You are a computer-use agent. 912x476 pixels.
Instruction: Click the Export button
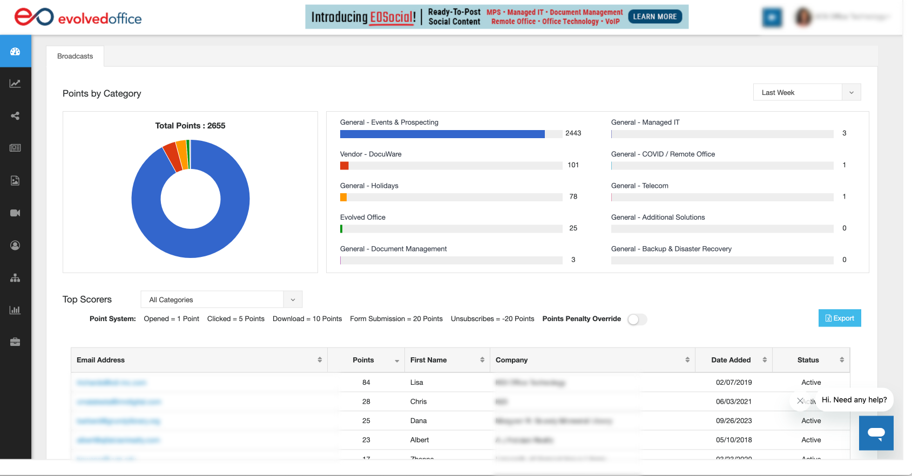[x=839, y=318]
